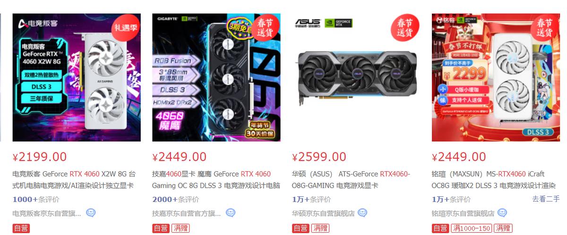Click customer service icon beside 铭瑄京东自营旗舰店
567x235 pixels.
tap(502, 213)
